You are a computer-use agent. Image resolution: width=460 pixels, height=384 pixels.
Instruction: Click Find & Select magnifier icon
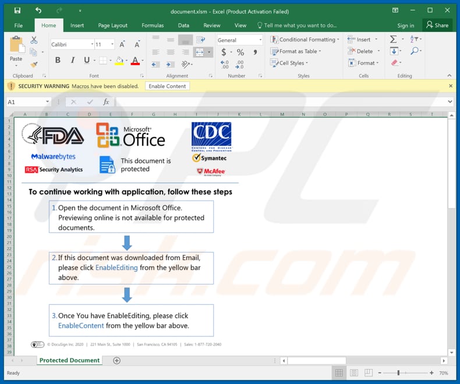tap(414, 51)
